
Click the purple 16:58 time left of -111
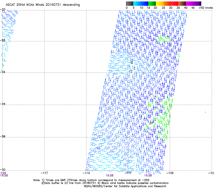(x=109, y=176)
